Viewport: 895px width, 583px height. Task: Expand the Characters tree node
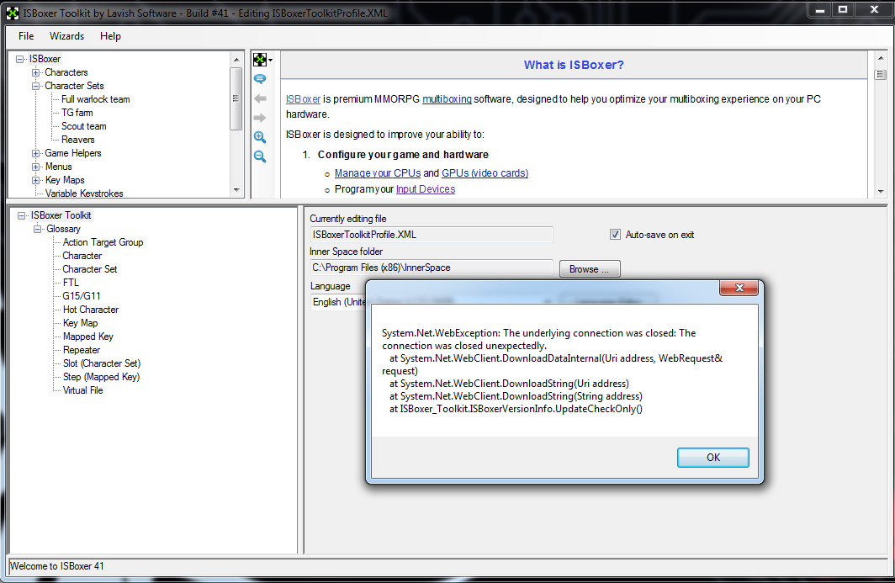tap(35, 72)
